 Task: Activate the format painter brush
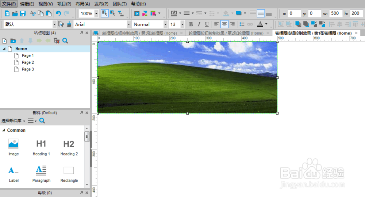click(69, 24)
